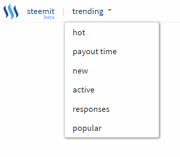Click empty page area below the dropdown
The image size is (180, 157).
click(112, 147)
